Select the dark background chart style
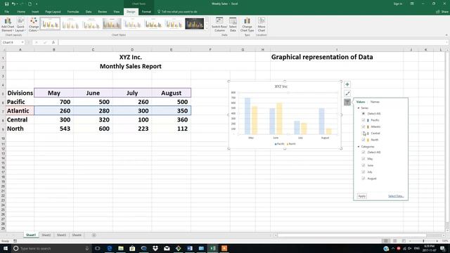The image size is (450, 253). pos(194,24)
